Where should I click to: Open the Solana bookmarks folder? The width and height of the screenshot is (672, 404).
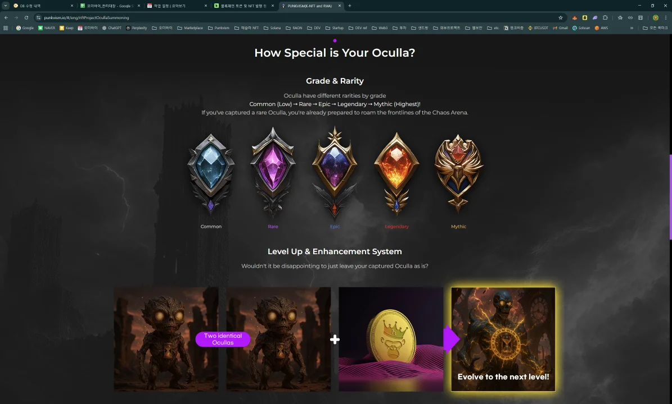click(272, 28)
